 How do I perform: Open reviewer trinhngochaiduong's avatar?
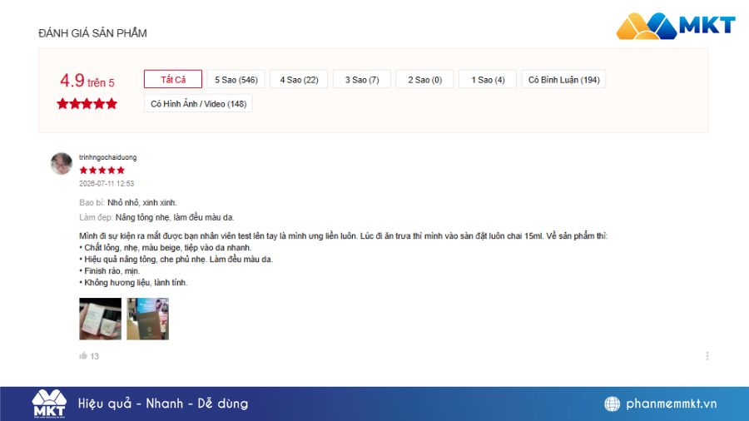coord(61,164)
